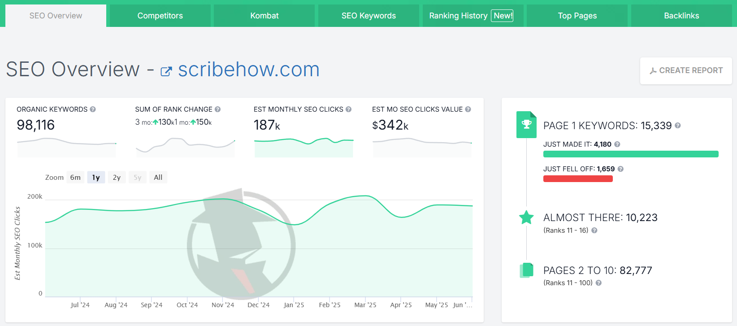Click the $342k clicks value
Viewport: 737px width, 326px height.
390,125
